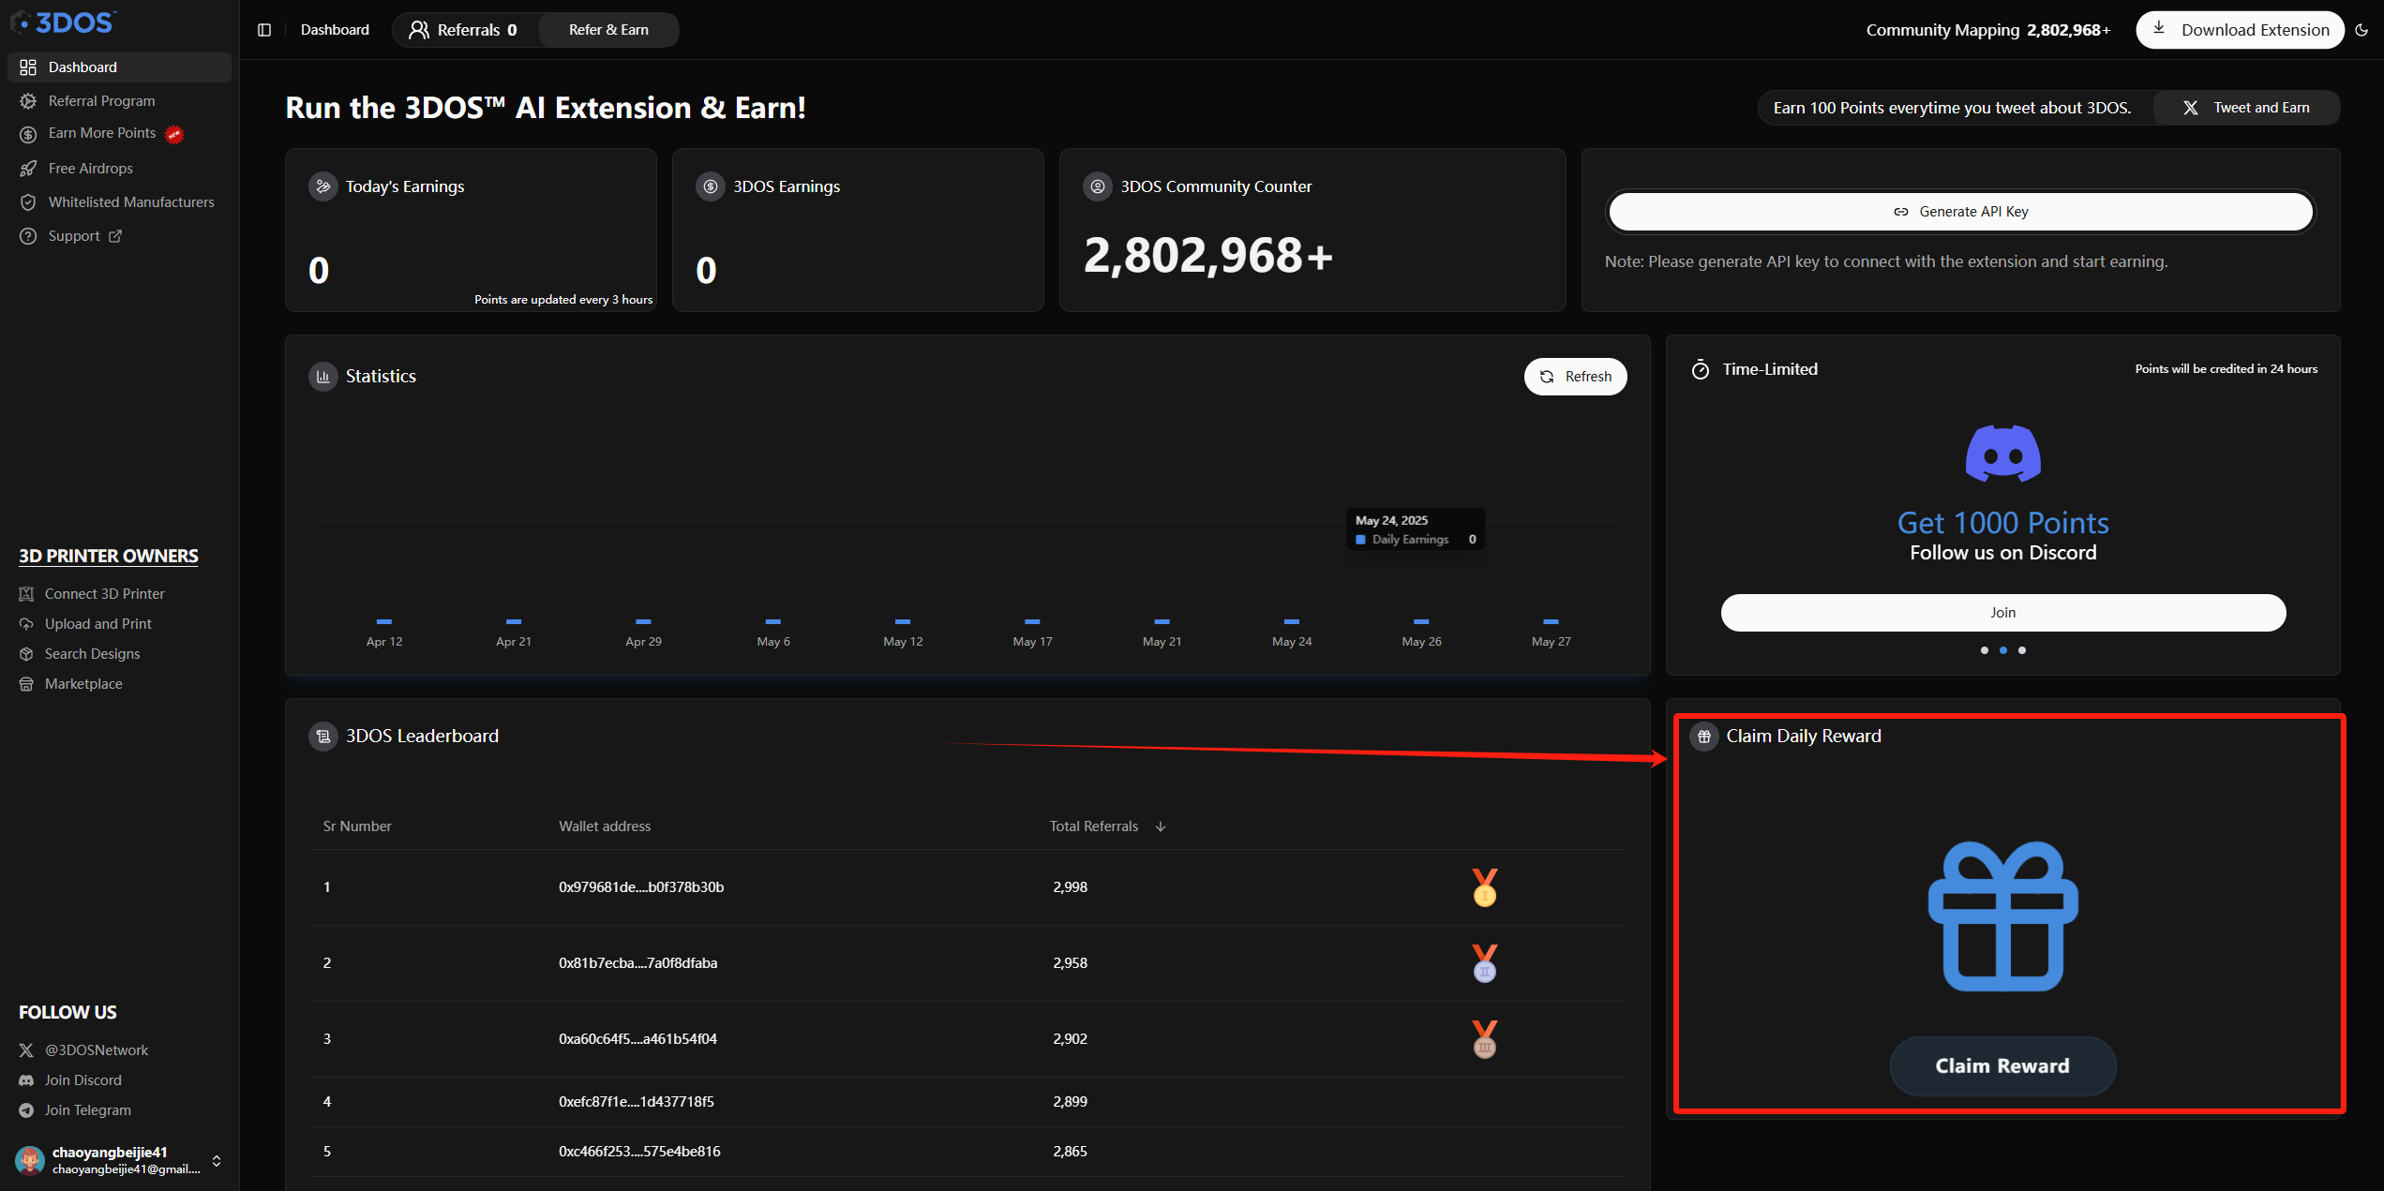Click the large blue gift icon
2384x1191 pixels.
(x=2002, y=916)
